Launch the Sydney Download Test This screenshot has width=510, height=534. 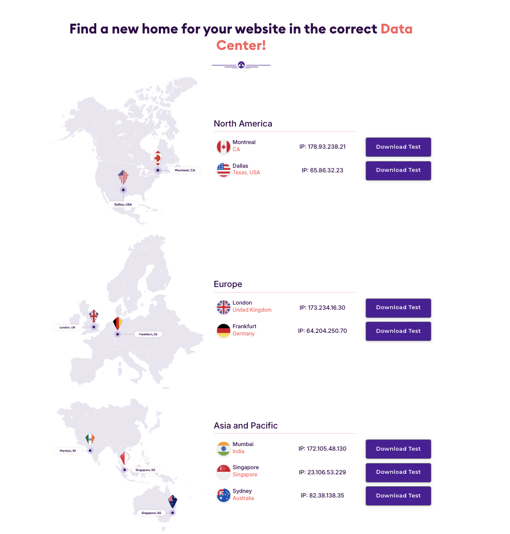click(x=398, y=495)
